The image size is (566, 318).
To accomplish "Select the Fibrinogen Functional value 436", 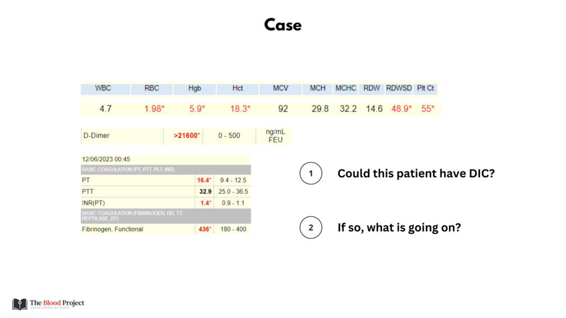I will point(205,229).
